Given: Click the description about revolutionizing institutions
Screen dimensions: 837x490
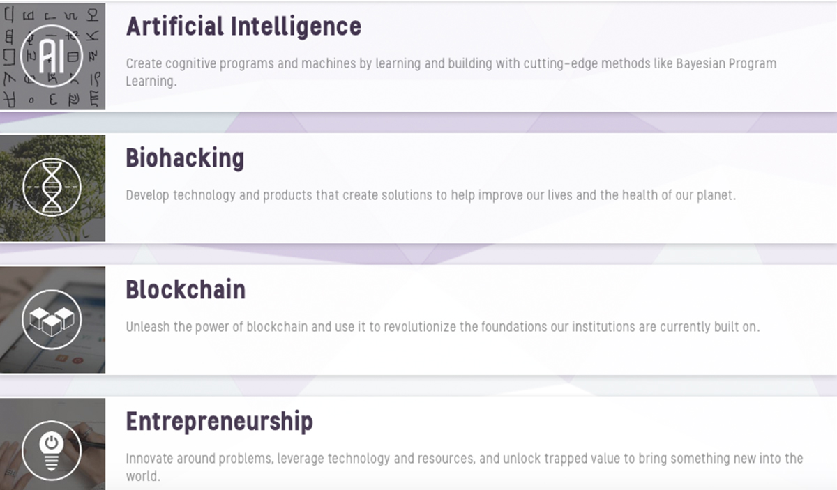Looking at the screenshot, I should (x=442, y=327).
